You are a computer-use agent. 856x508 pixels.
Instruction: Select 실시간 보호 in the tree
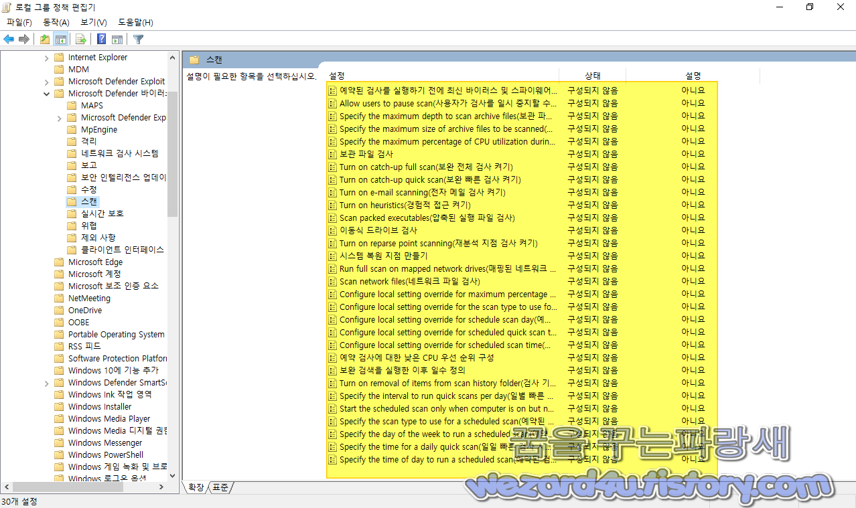pos(102,214)
